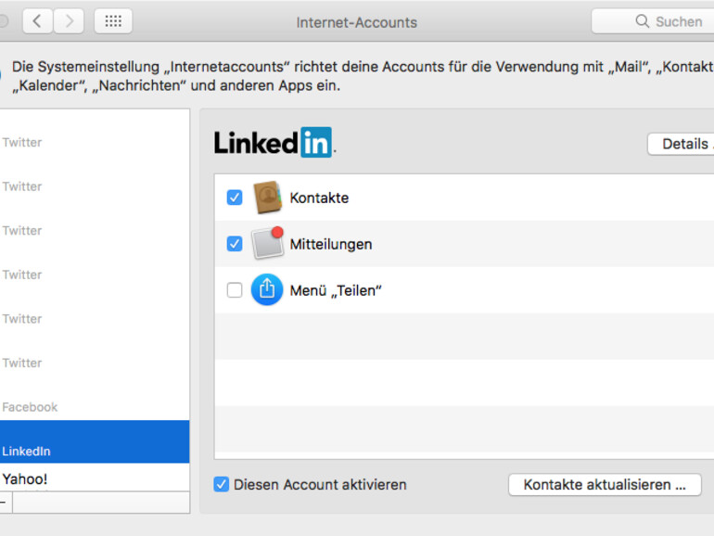
Task: Click the Kontakte address book icon
Action: (x=267, y=198)
